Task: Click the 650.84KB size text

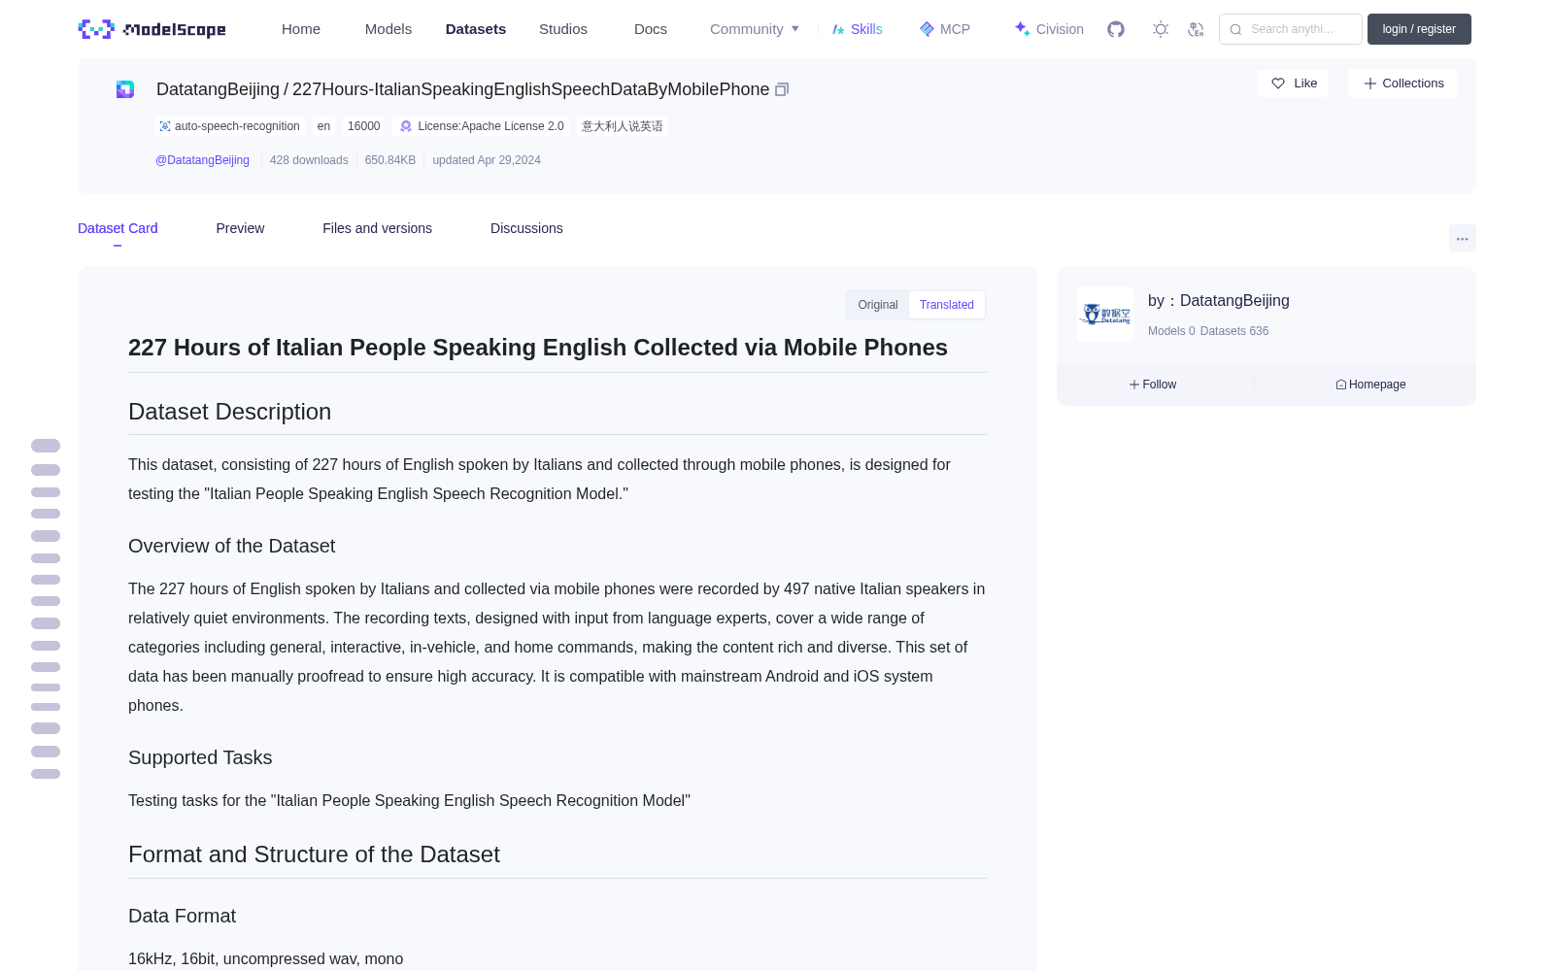Action: [x=390, y=160]
